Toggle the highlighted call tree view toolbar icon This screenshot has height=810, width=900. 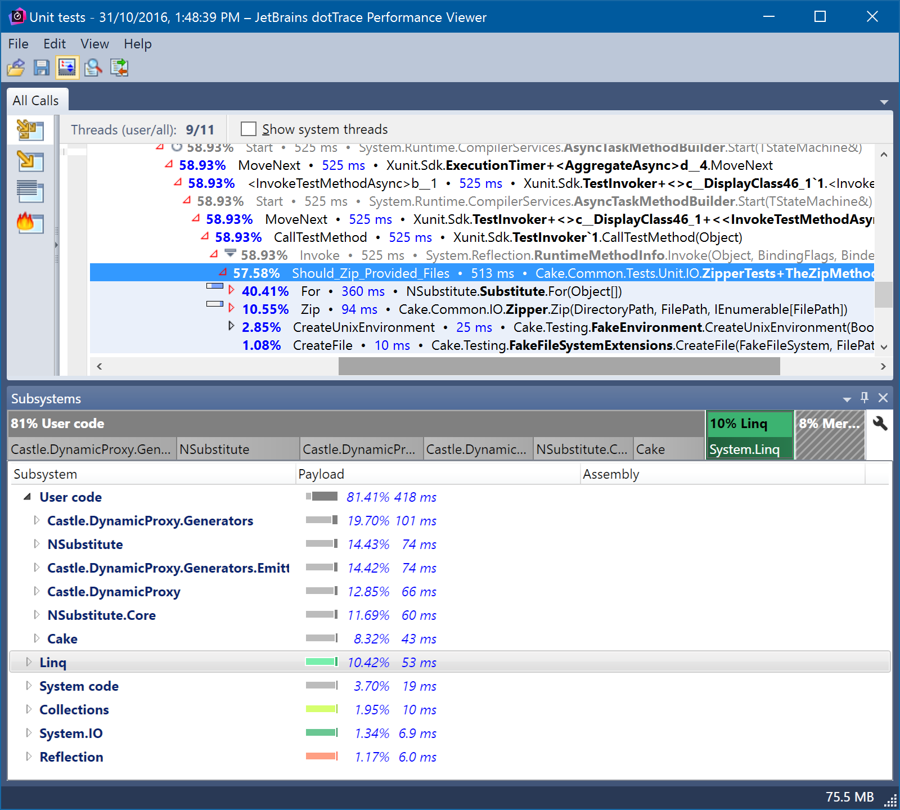click(67, 67)
